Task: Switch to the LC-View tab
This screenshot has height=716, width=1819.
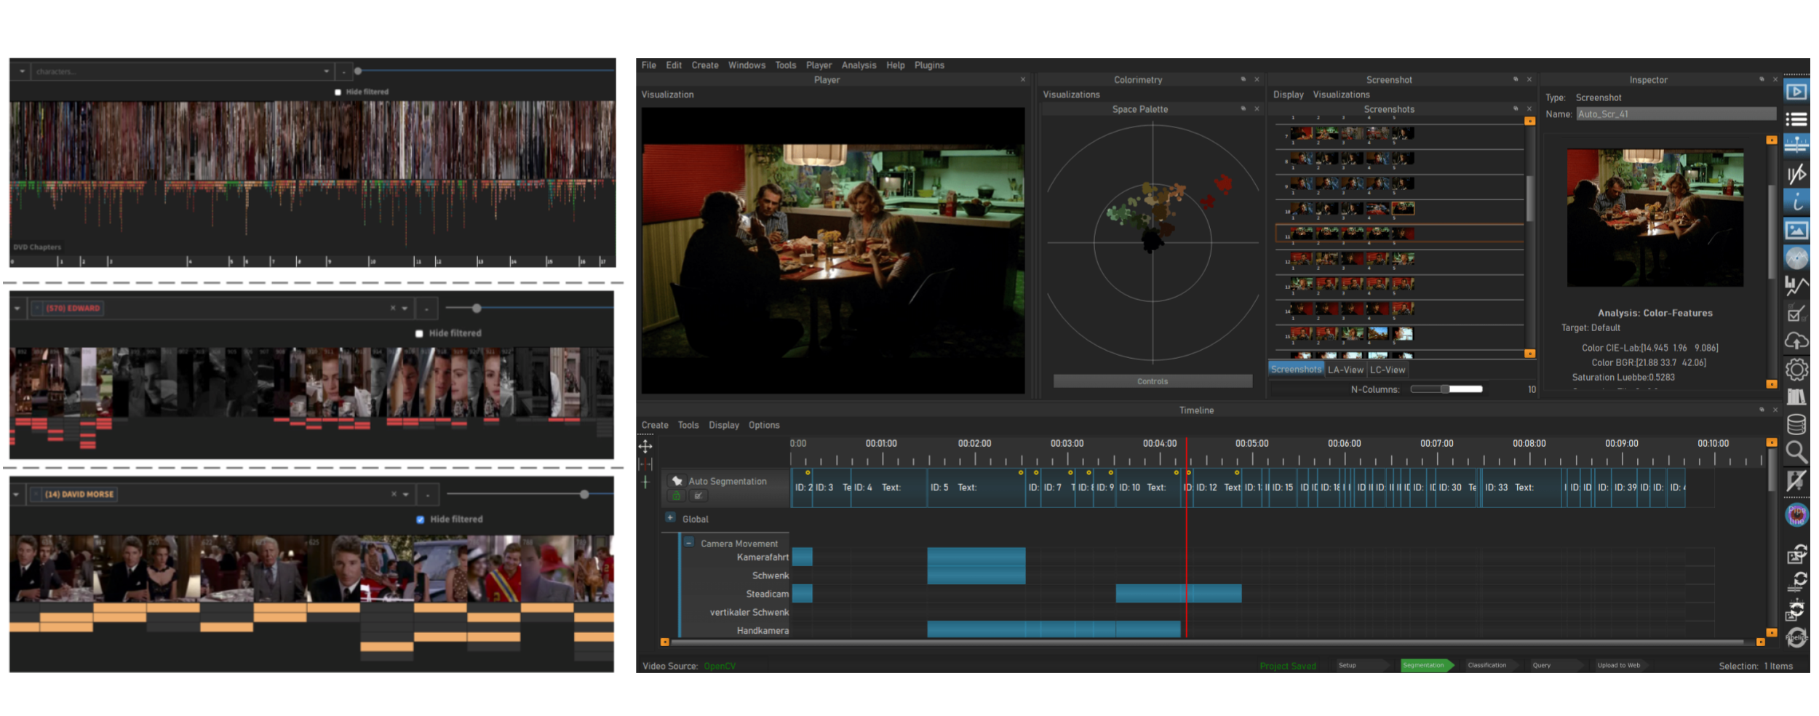Action: [1388, 370]
